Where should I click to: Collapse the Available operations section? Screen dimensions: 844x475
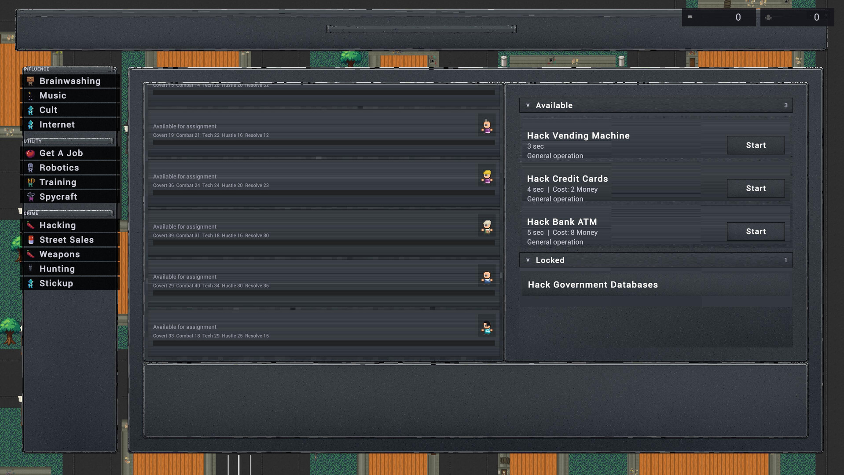point(528,106)
